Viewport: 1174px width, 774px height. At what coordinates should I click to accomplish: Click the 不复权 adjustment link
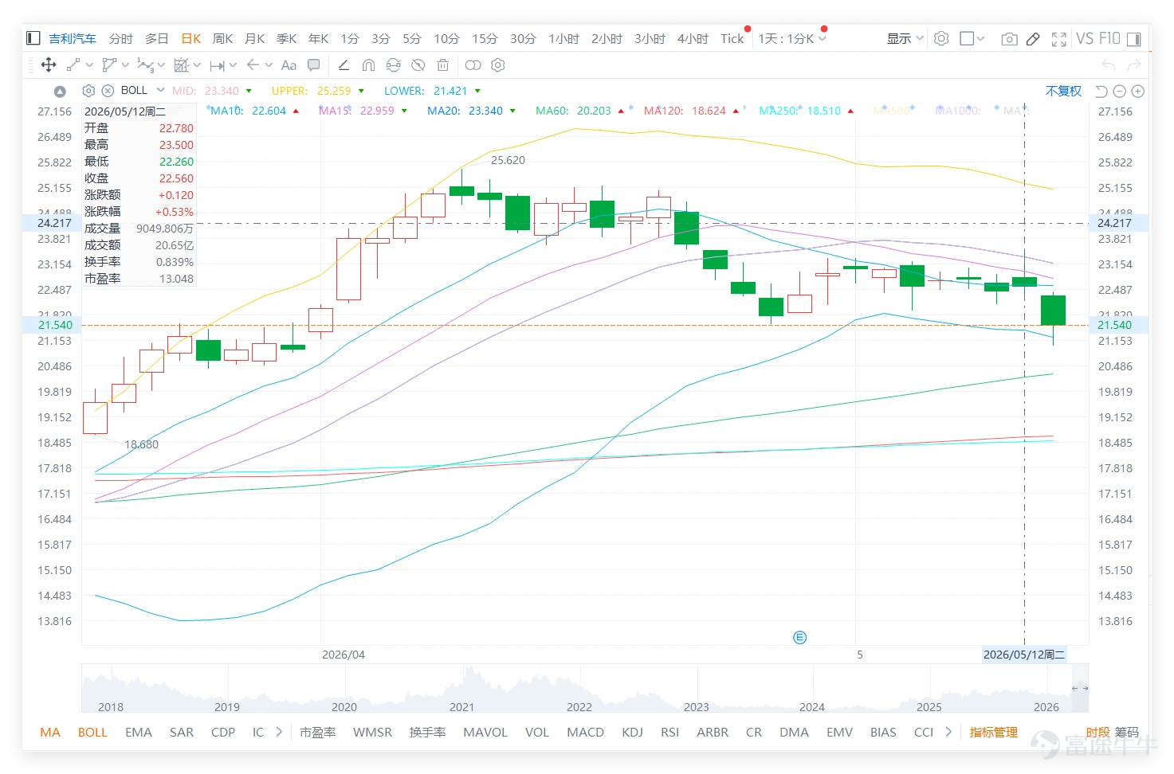click(1063, 91)
